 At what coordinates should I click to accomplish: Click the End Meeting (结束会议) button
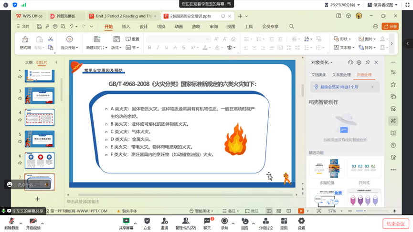[395, 224]
